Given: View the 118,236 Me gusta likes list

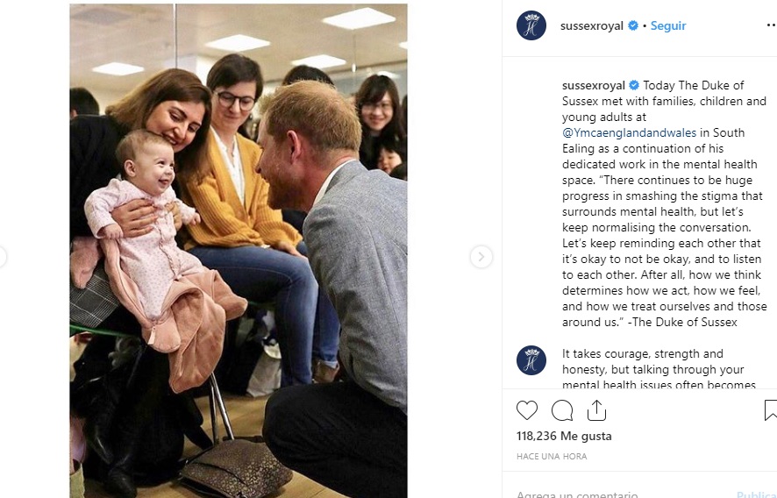Looking at the screenshot, I should point(564,436).
